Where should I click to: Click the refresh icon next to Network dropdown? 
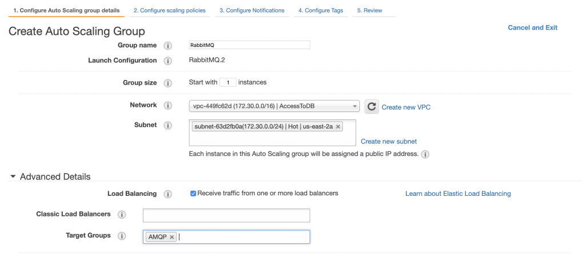[x=371, y=107]
